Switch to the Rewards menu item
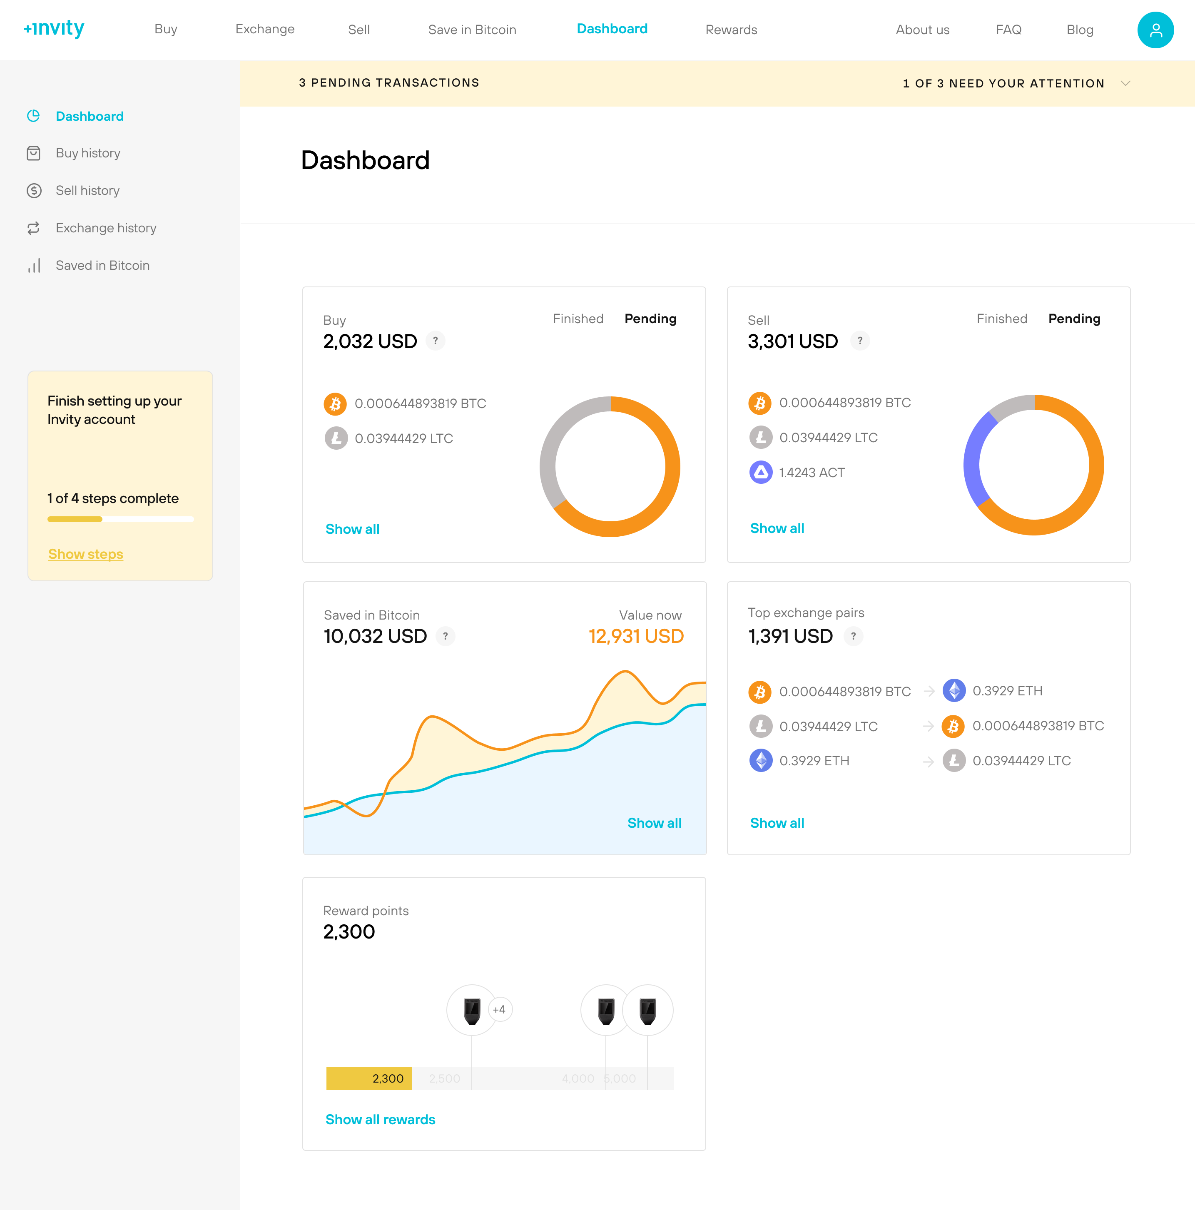 pyautogui.click(x=731, y=30)
